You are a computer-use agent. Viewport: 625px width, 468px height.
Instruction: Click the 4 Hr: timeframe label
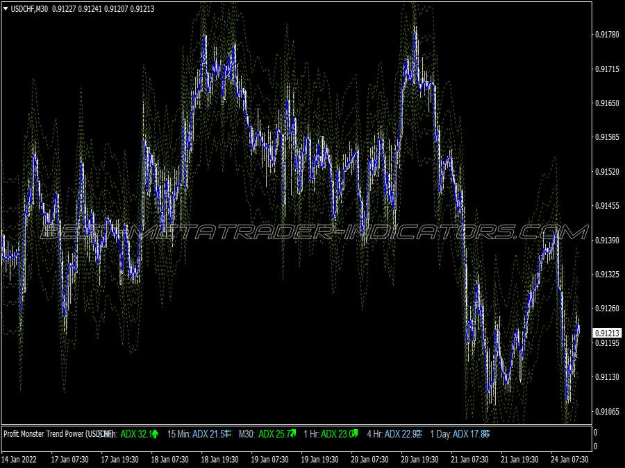click(x=375, y=434)
